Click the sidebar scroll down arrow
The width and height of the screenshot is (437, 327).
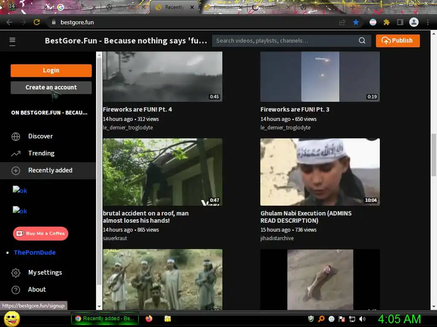point(99,307)
